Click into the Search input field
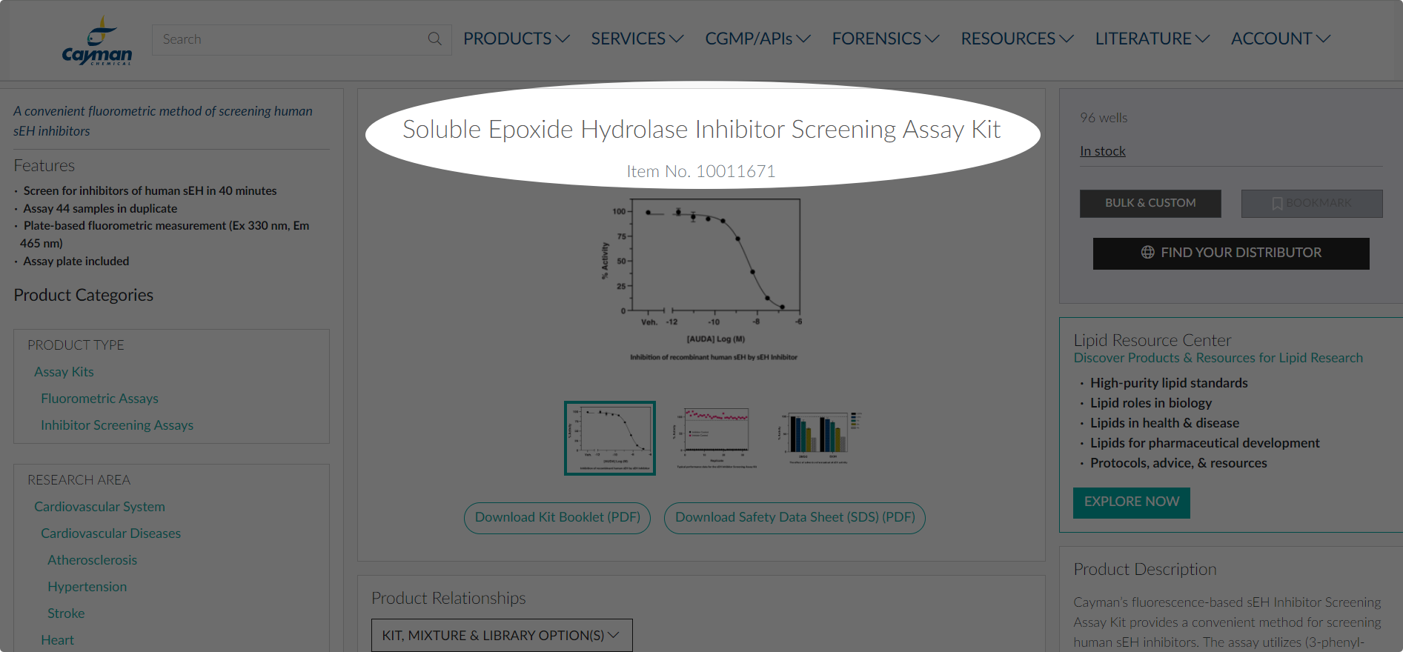The image size is (1403, 652). click(x=289, y=39)
